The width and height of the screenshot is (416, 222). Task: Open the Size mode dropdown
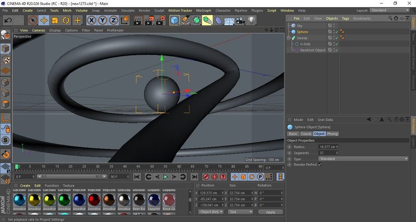click(240, 212)
